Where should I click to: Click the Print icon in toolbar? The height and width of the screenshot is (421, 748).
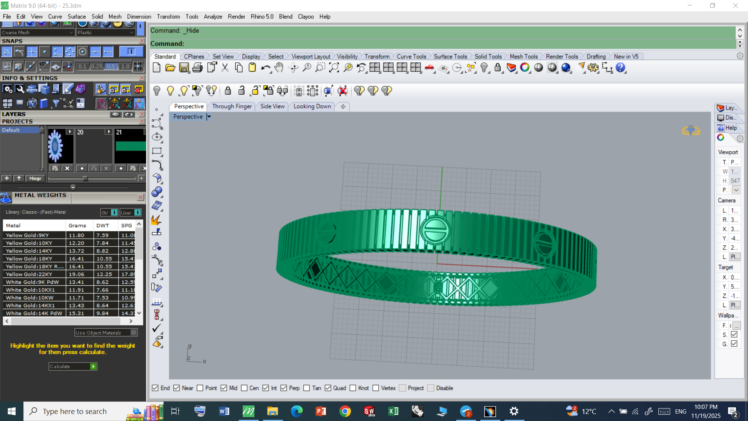[x=198, y=68]
